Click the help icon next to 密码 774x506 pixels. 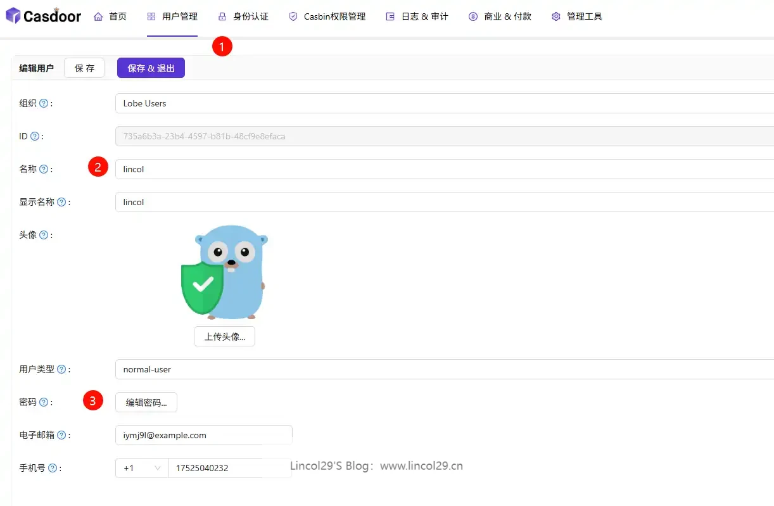click(44, 402)
